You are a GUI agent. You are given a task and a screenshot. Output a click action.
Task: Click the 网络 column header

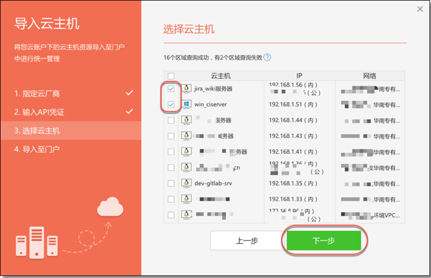pos(369,76)
